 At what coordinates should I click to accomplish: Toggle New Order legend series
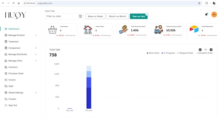pos(153,53)
